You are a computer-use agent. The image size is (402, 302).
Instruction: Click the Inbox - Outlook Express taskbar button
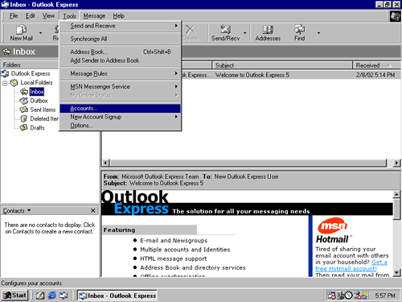point(117,296)
